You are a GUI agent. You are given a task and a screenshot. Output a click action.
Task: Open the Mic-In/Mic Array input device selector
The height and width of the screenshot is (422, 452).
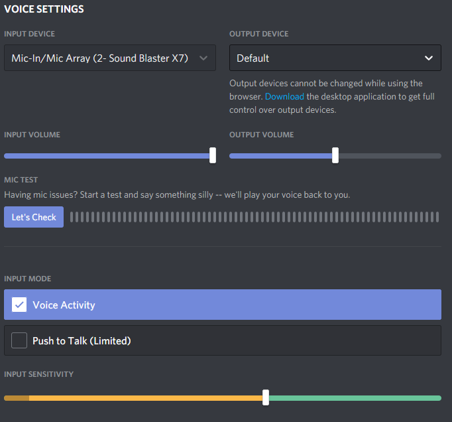pyautogui.click(x=99, y=58)
